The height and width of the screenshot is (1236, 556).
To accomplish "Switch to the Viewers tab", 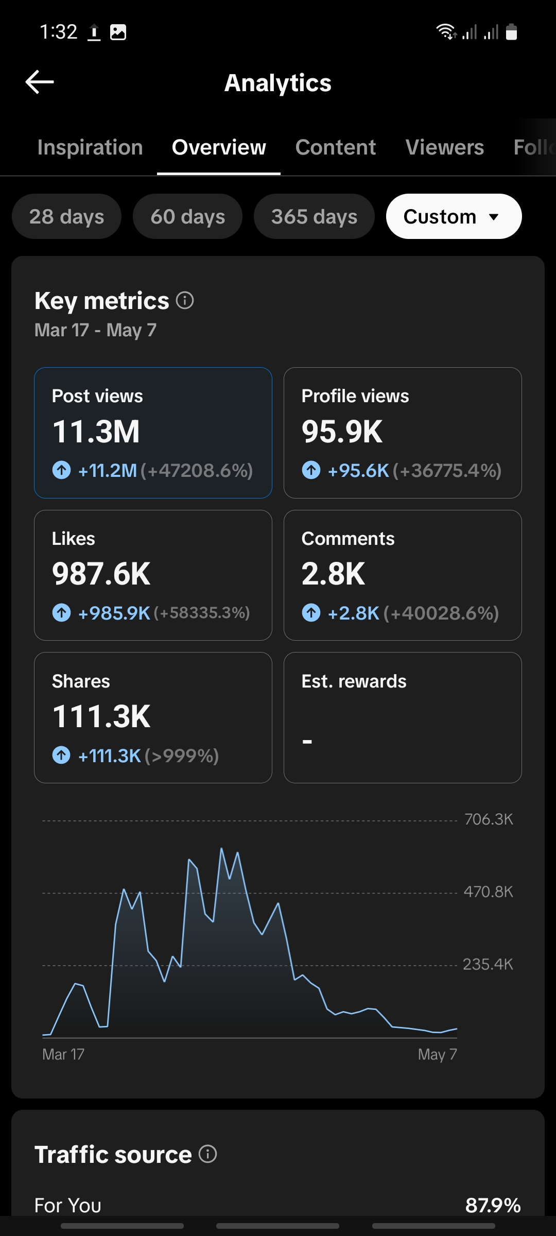I will click(x=445, y=147).
